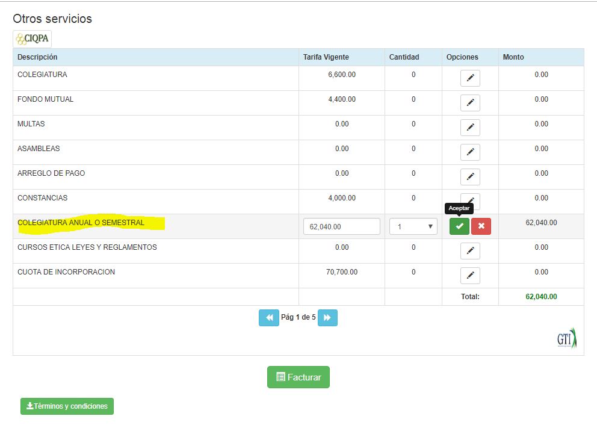This screenshot has height=431, width=597.
Task: Open the Cantidad quantity dropdown
Action: point(413,226)
